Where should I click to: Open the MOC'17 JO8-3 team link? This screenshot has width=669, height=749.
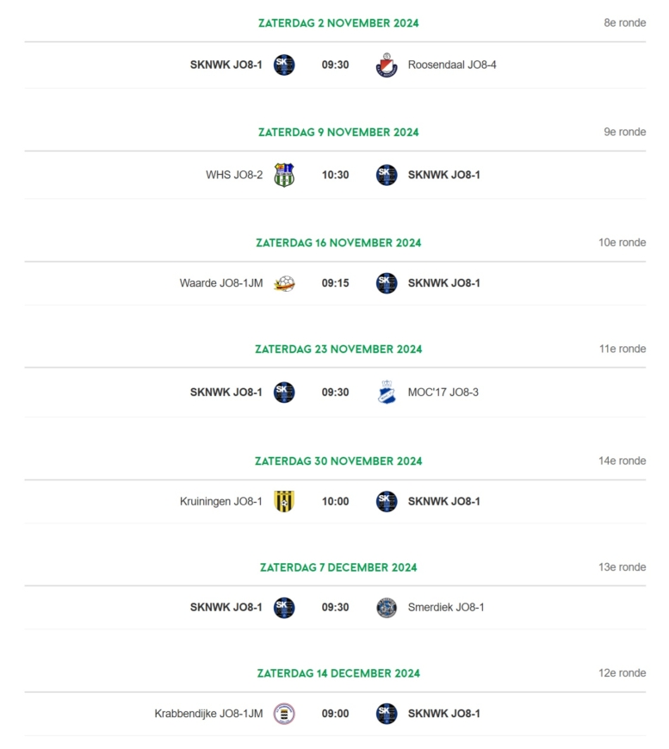443,393
